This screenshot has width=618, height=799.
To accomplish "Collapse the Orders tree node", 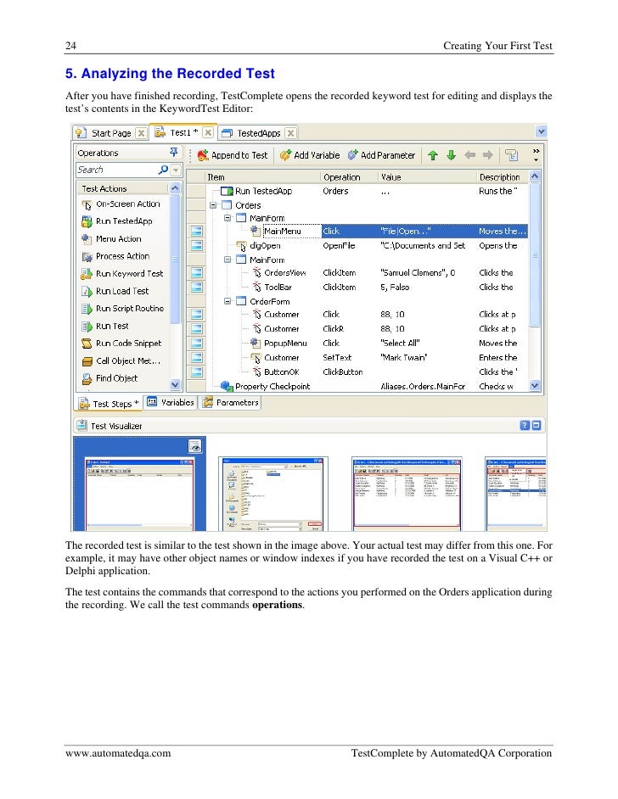I will pos(213,205).
